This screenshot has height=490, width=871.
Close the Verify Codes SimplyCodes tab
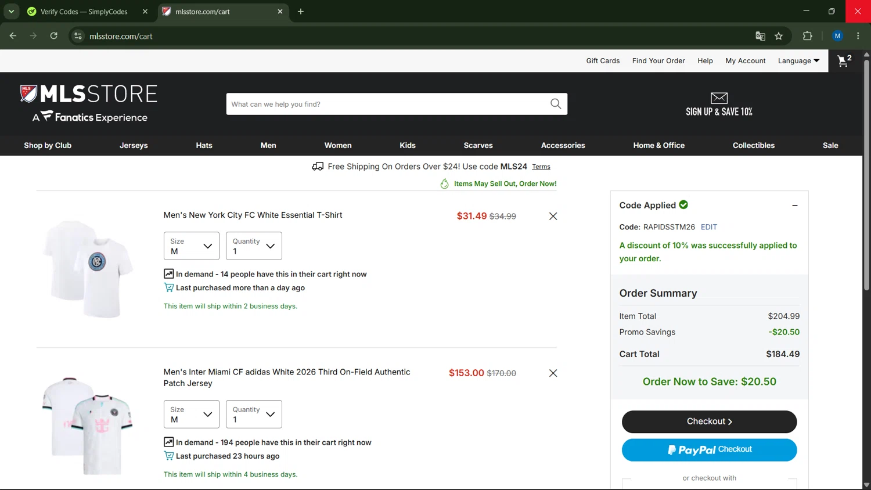point(145,12)
